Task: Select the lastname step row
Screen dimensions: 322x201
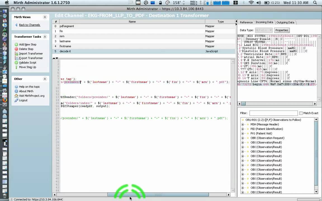Action: point(144,41)
